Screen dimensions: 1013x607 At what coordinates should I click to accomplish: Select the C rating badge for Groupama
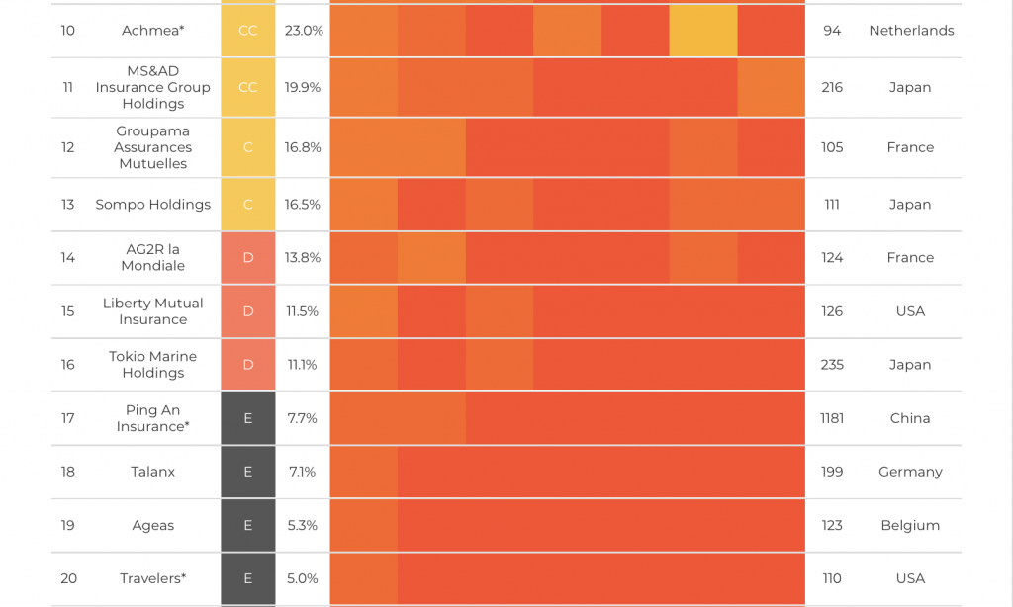pyautogui.click(x=248, y=147)
